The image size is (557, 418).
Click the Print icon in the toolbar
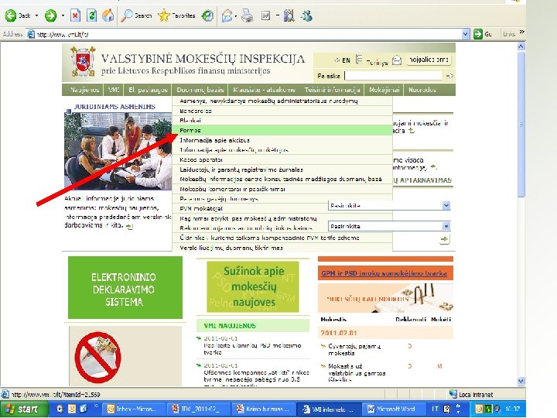[248, 15]
